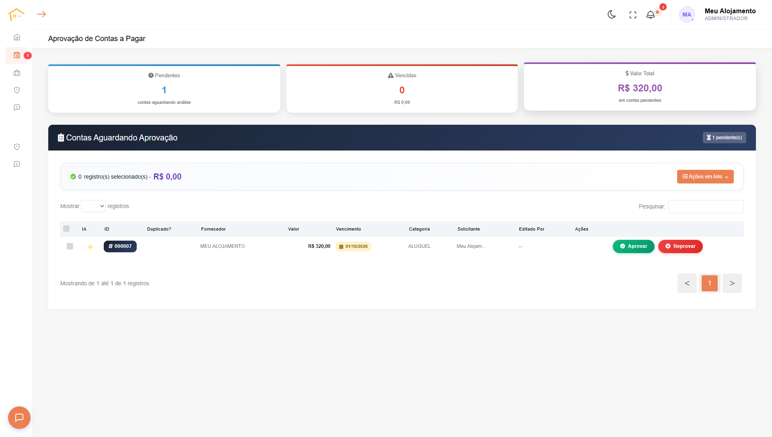Select all rows header checkbox
The image size is (772, 437).
[x=66, y=229]
